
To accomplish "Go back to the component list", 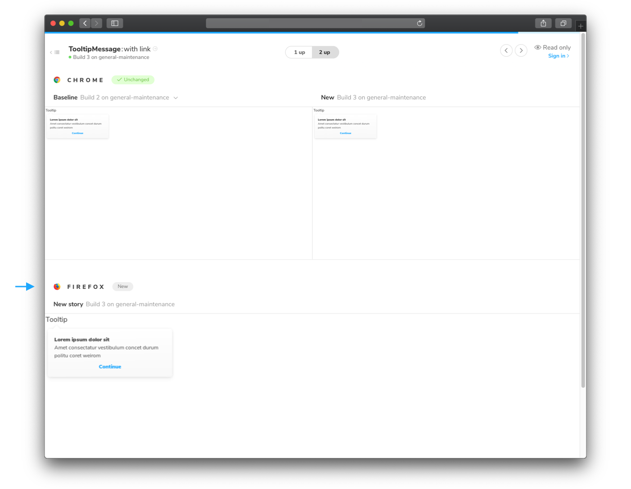I will click(55, 52).
